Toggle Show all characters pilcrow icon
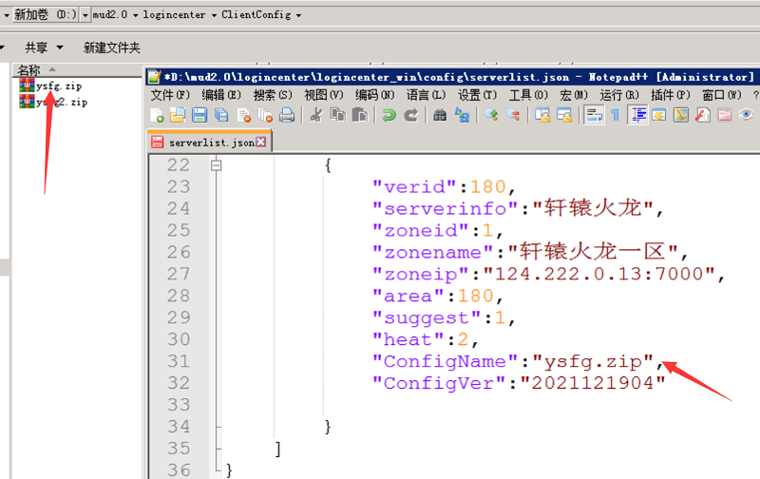Viewport: 760px width, 479px height. tap(615, 115)
